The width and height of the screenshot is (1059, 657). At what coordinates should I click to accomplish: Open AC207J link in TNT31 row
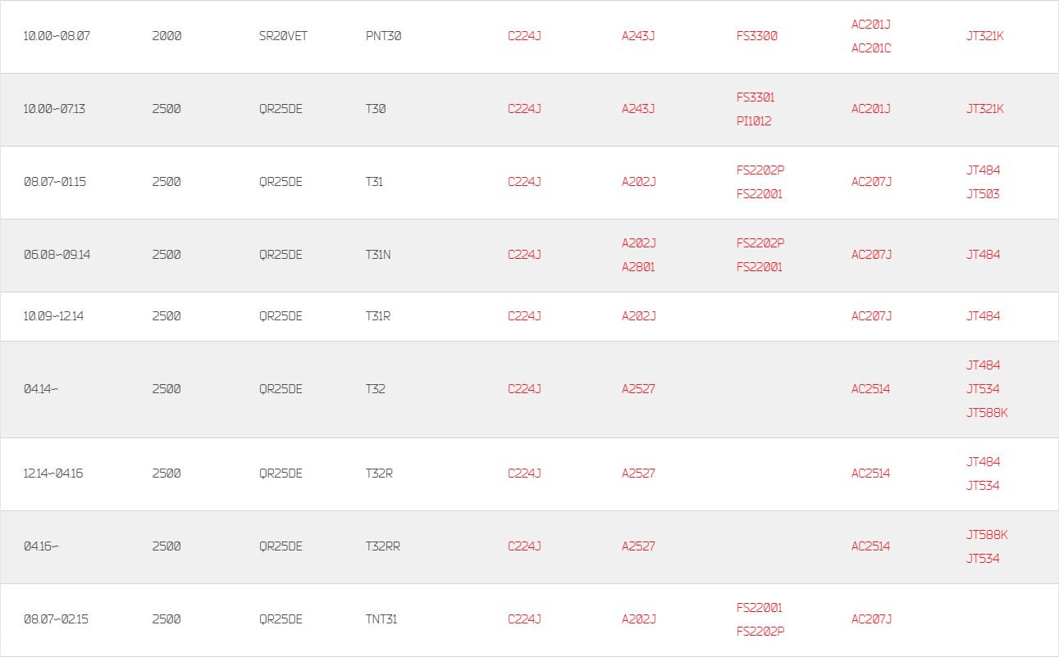[871, 619]
